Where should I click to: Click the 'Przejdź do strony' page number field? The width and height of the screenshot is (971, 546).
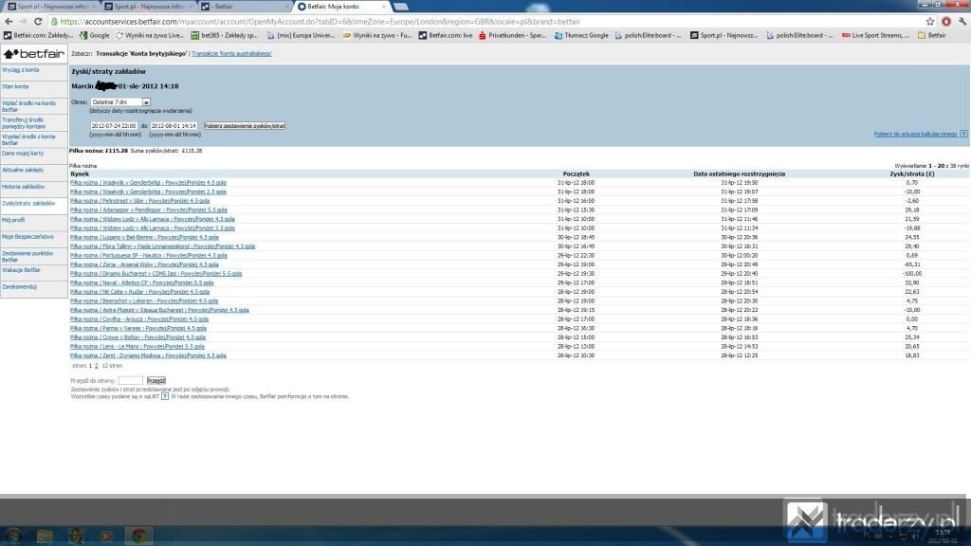click(x=130, y=381)
